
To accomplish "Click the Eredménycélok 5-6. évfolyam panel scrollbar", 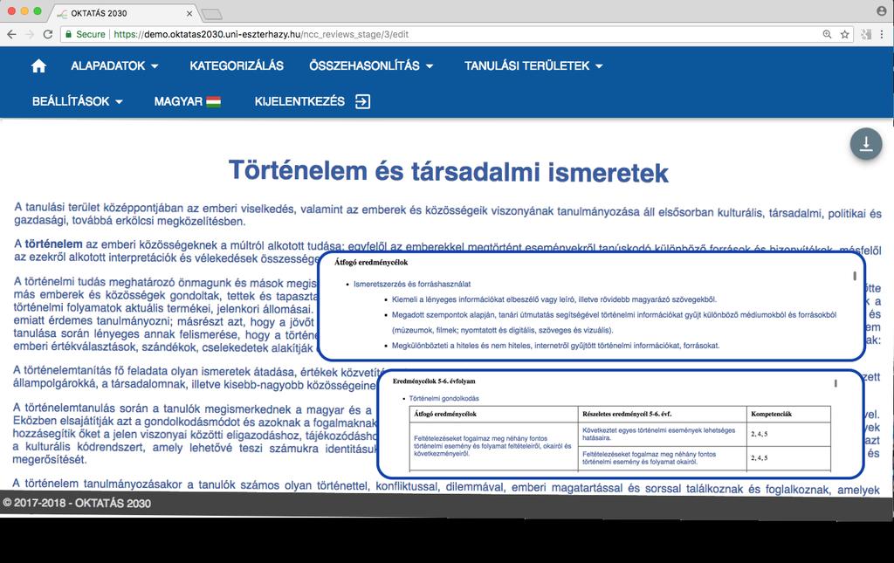I will coord(836,383).
